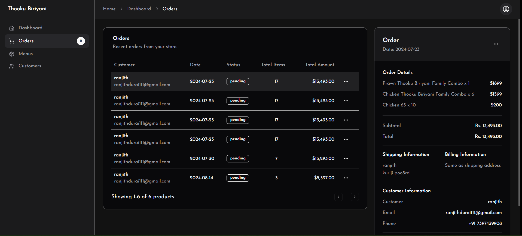Go to the previous page of orders
The width and height of the screenshot is (522, 236).
[338, 197]
